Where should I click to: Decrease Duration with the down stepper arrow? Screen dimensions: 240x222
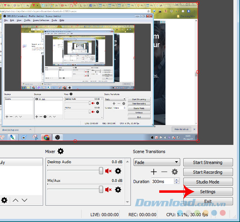[x=177, y=183]
